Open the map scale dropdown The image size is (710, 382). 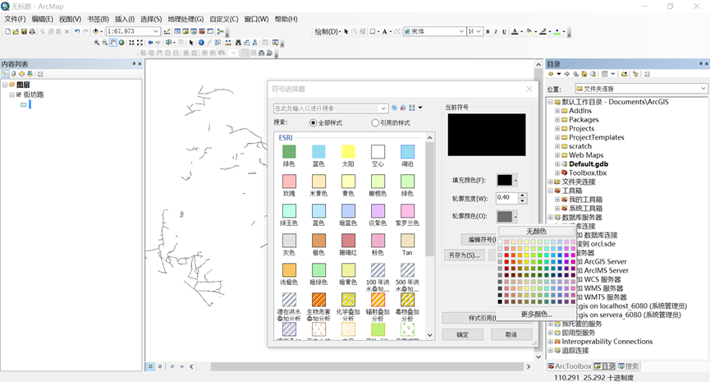tap(156, 31)
